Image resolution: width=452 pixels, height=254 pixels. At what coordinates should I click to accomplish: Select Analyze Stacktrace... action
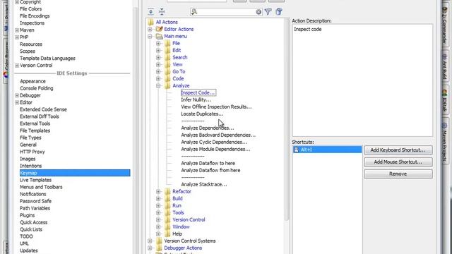204,184
